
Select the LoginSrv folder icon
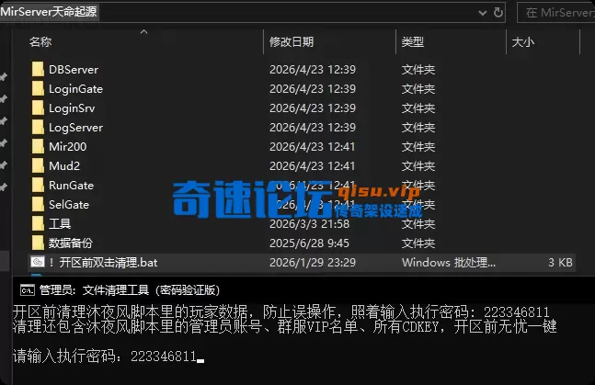(x=38, y=108)
